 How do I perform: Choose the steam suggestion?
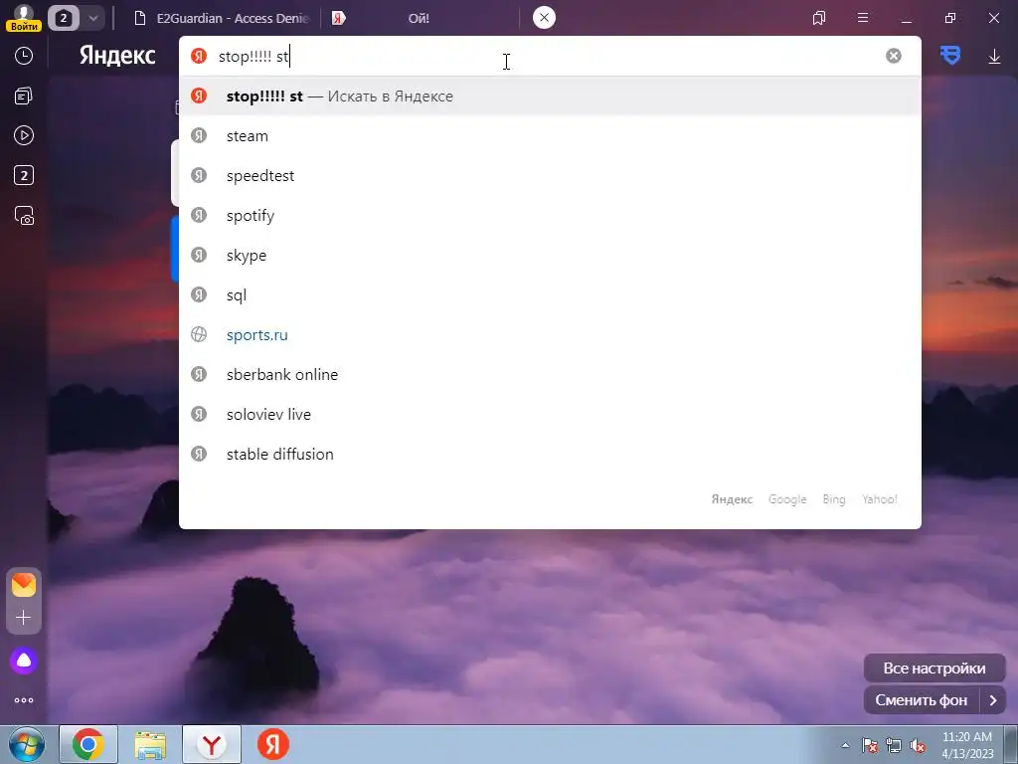[549, 135]
